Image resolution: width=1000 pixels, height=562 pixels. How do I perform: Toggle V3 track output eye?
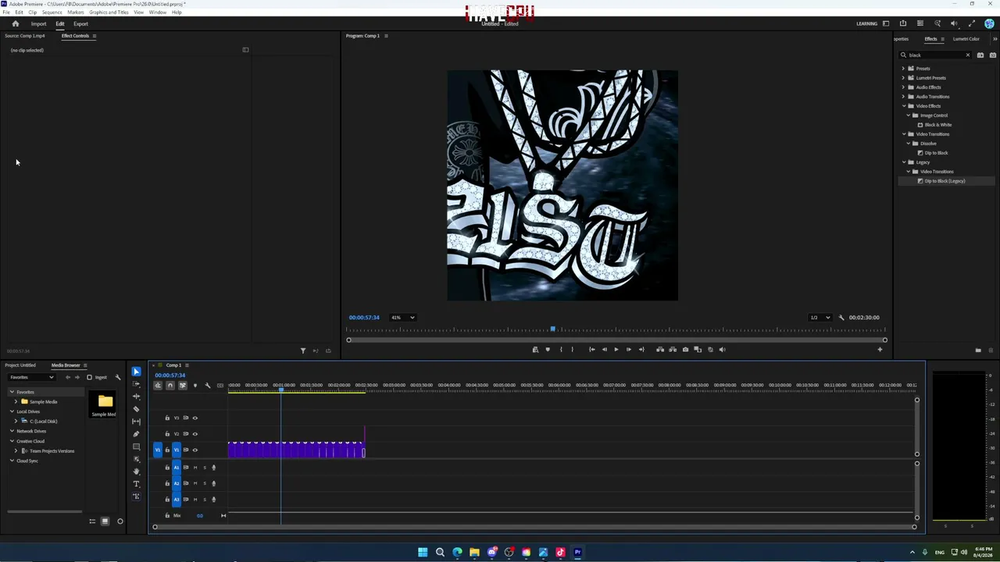click(x=195, y=418)
